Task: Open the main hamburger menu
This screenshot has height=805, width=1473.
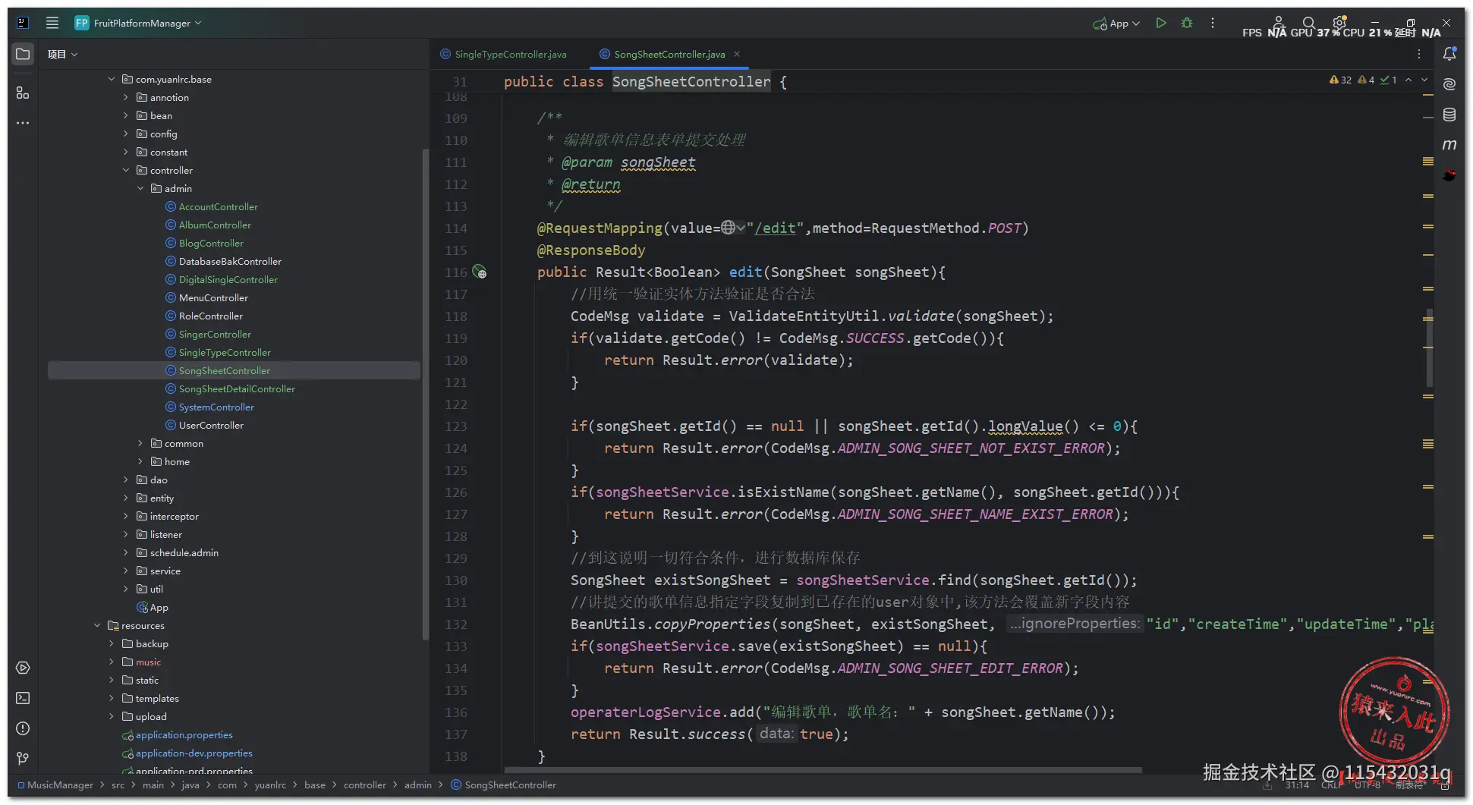Action: pyautogui.click(x=52, y=24)
